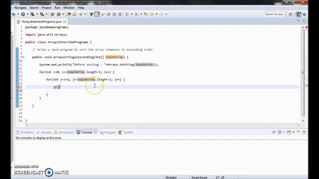This screenshot has width=319, height=179.
Task: Maximize the Console panel
Action: (304, 132)
